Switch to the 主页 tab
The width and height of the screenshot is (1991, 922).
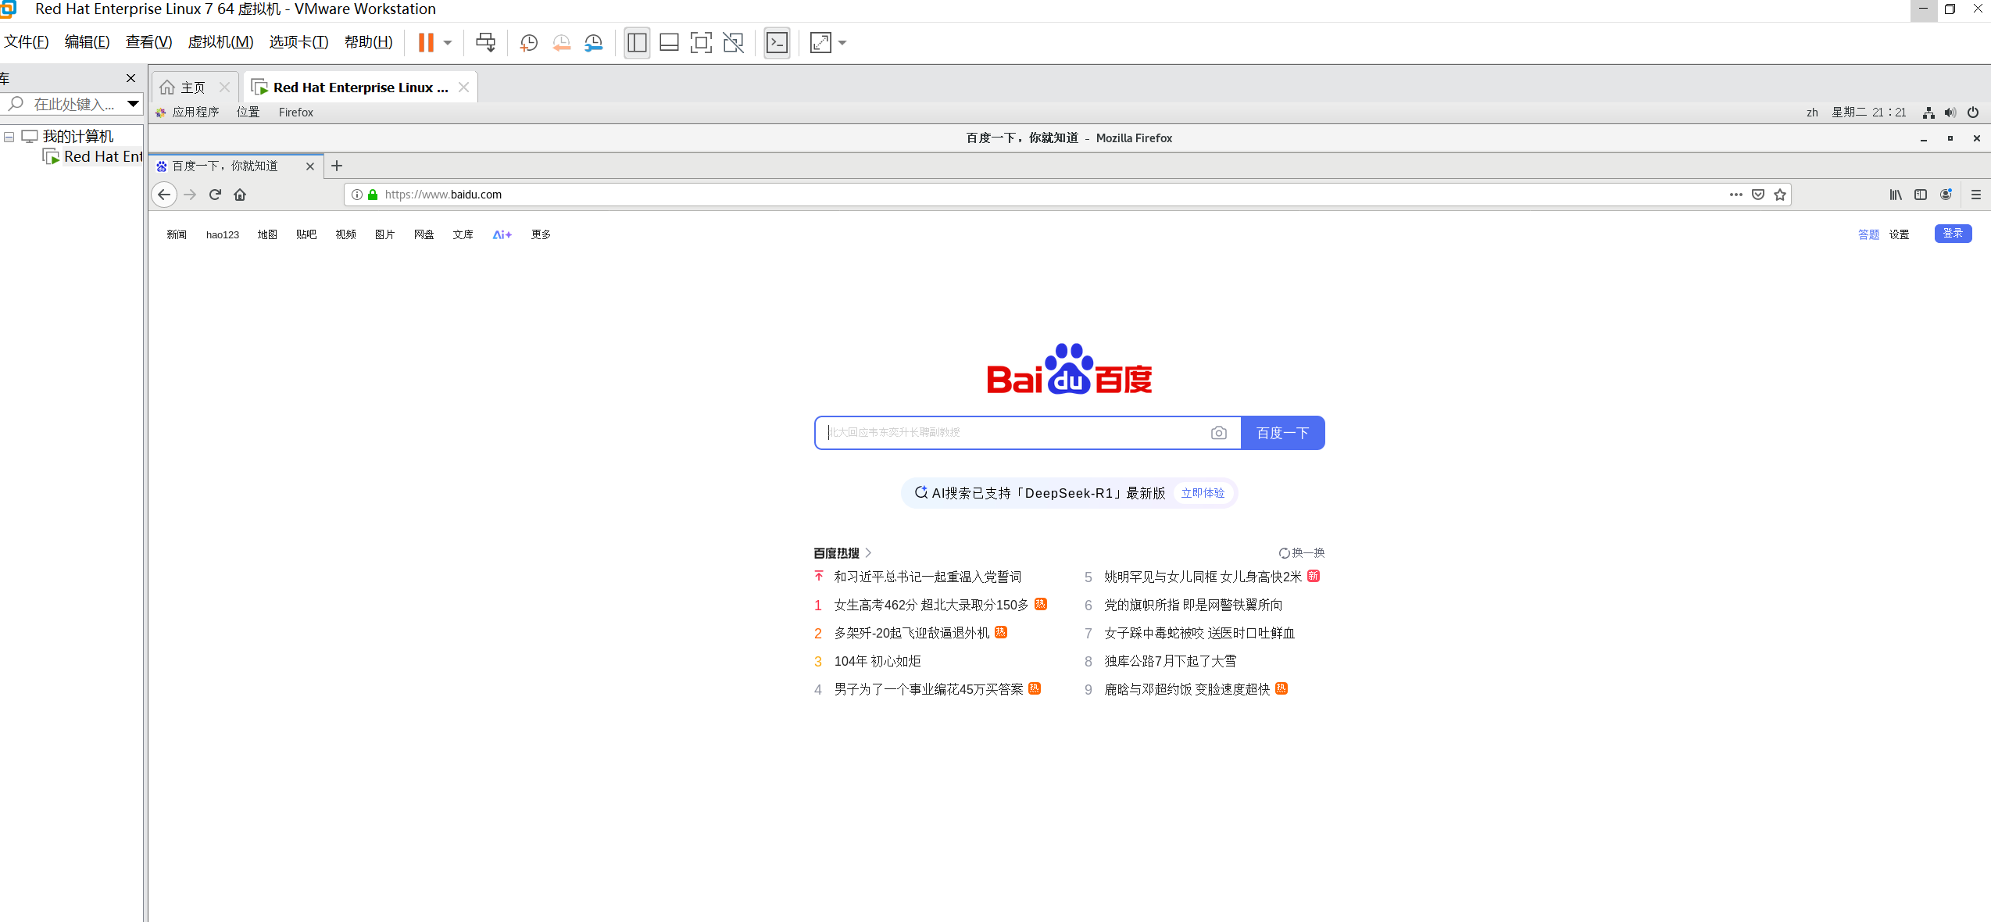tap(194, 87)
